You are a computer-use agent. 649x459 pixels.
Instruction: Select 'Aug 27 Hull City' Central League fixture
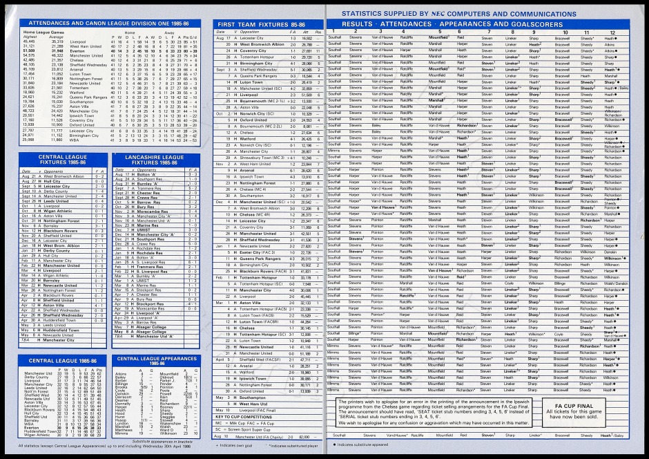point(63,181)
